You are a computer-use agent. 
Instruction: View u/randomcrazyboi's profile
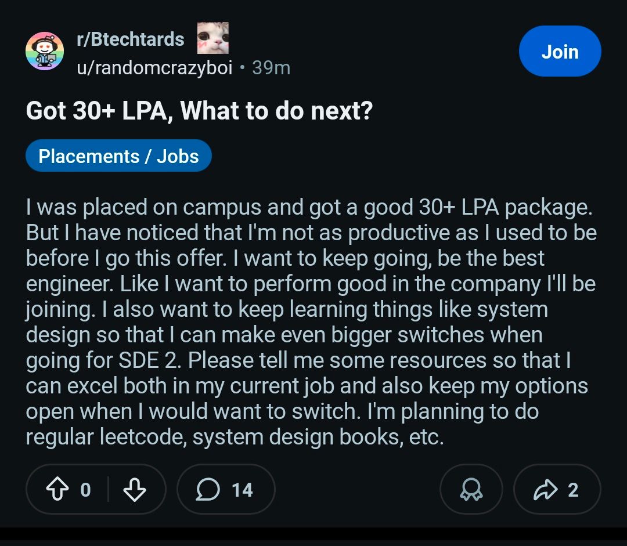point(154,68)
